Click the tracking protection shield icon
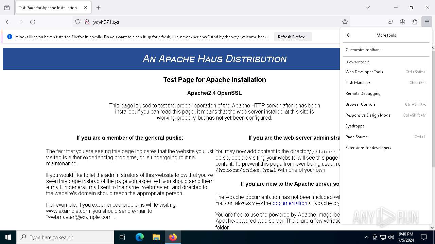This screenshot has width=435, height=244. pos(78,22)
